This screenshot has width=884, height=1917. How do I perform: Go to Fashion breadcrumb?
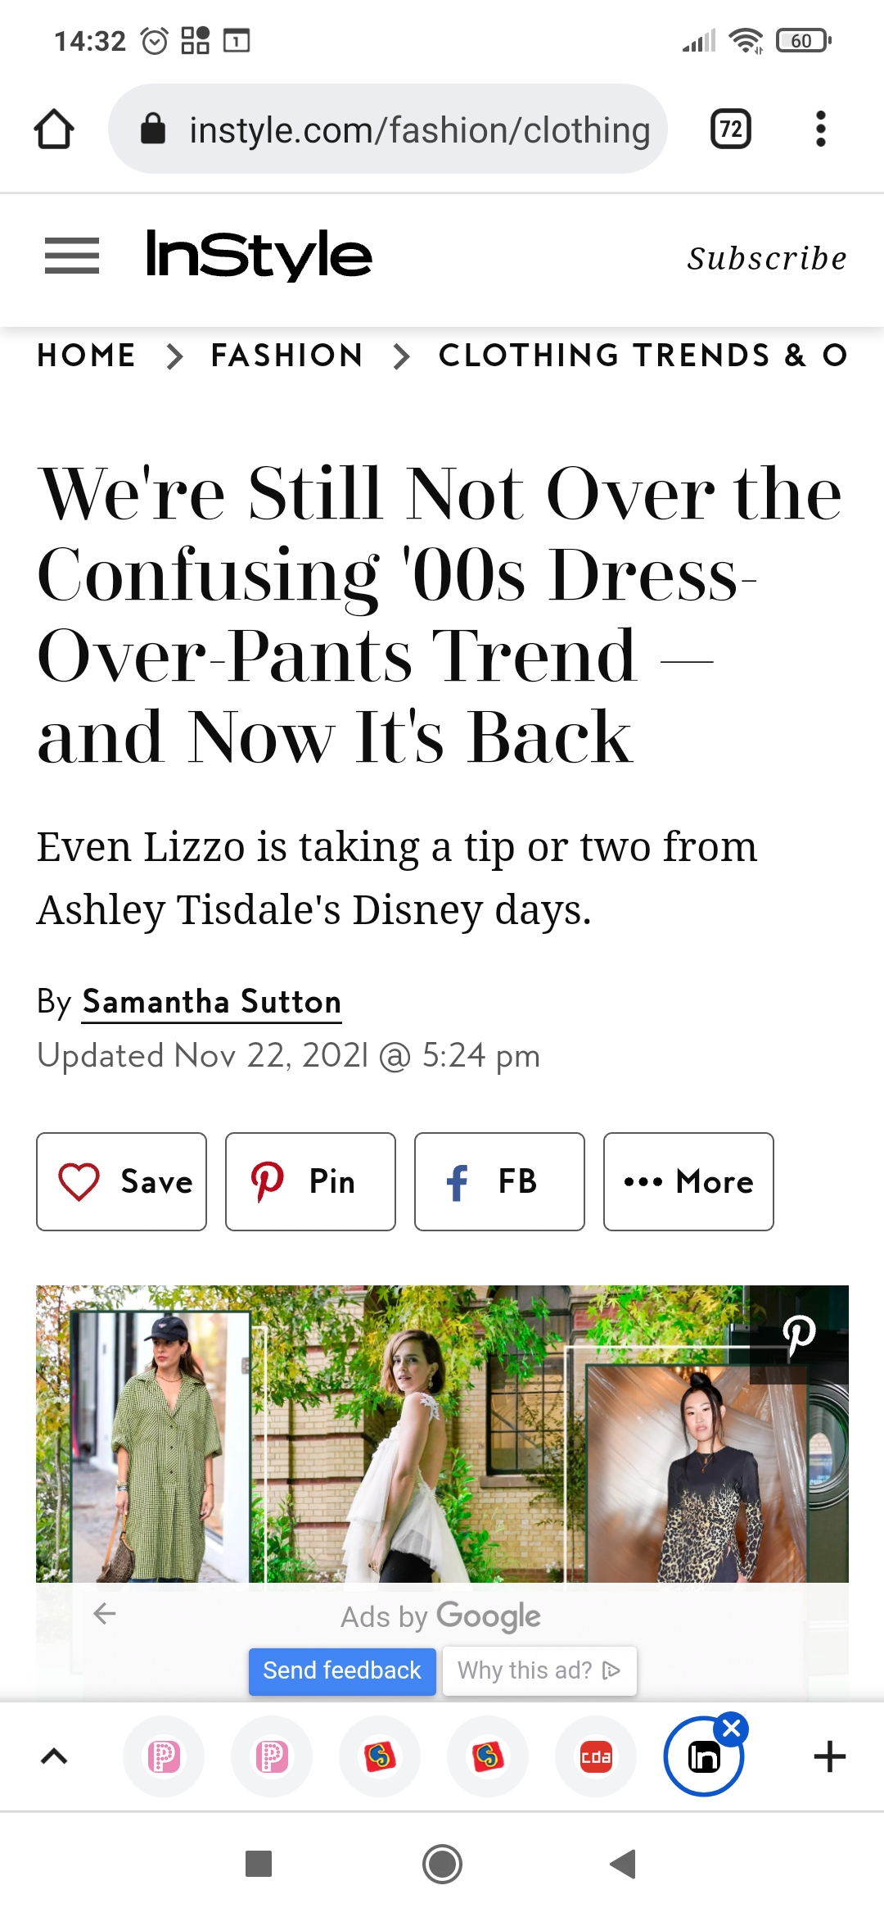coord(286,356)
